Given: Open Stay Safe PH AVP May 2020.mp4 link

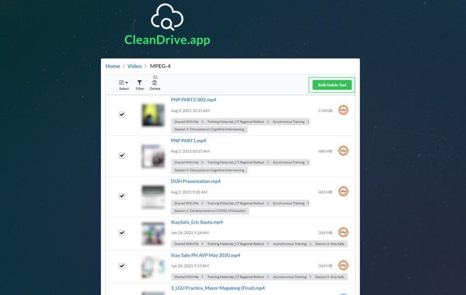Looking at the screenshot, I should (x=206, y=255).
